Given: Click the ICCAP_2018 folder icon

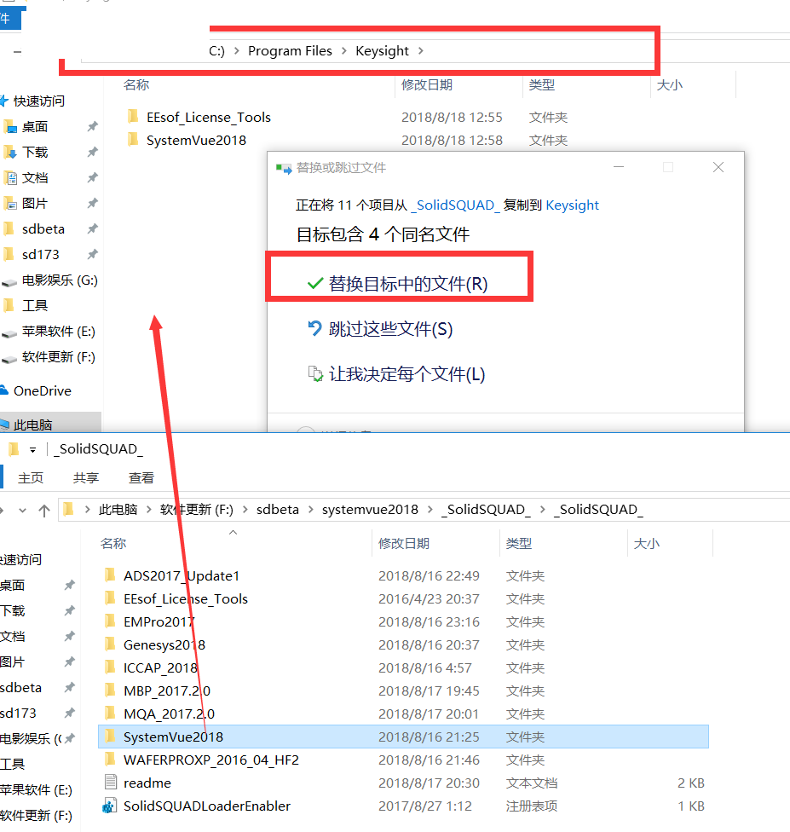Looking at the screenshot, I should (x=110, y=667).
